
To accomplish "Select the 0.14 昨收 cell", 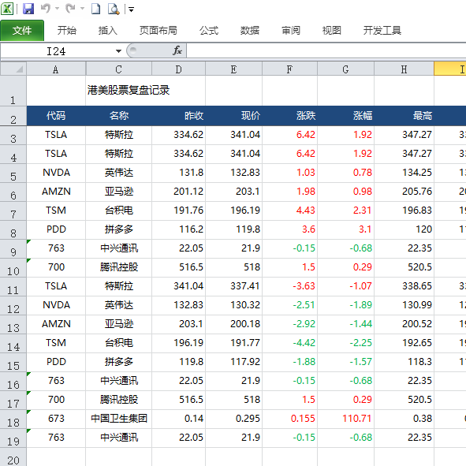I will 178,419.
